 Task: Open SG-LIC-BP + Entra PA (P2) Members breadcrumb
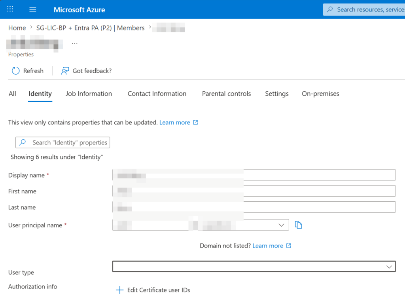click(91, 28)
